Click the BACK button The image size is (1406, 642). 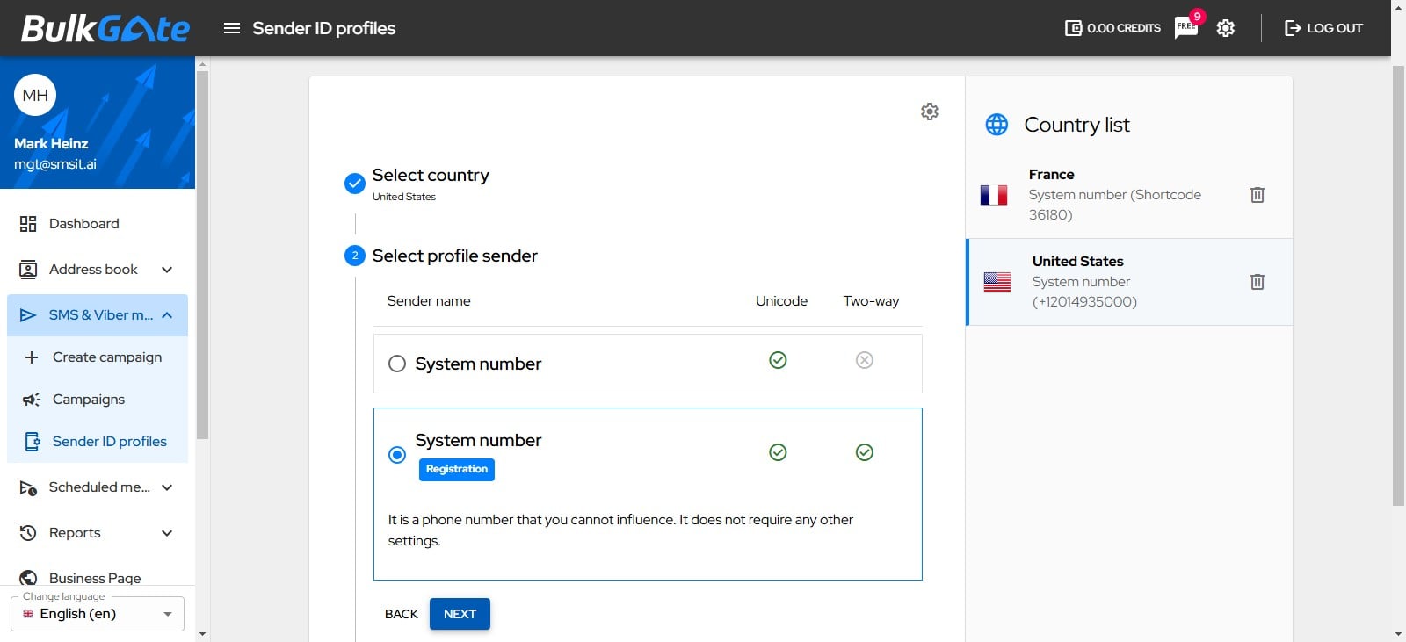point(402,614)
